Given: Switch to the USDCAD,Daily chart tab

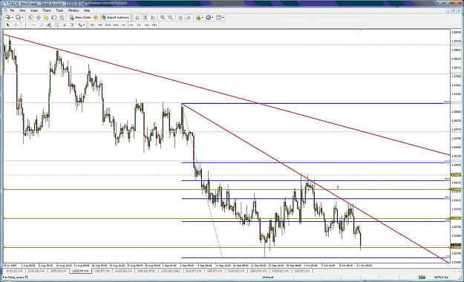Looking at the screenshot, I should (x=170, y=271).
